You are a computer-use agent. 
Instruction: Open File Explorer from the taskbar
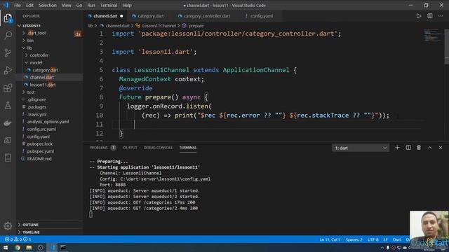click(29, 247)
